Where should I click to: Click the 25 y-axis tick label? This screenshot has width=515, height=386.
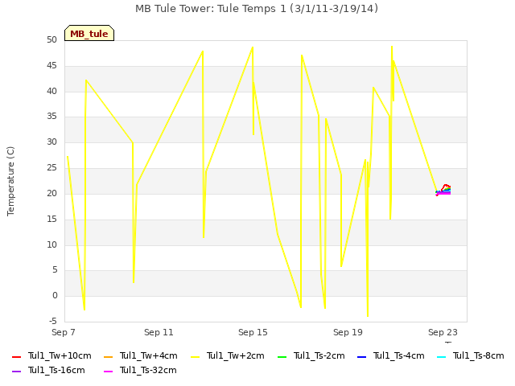(51, 168)
